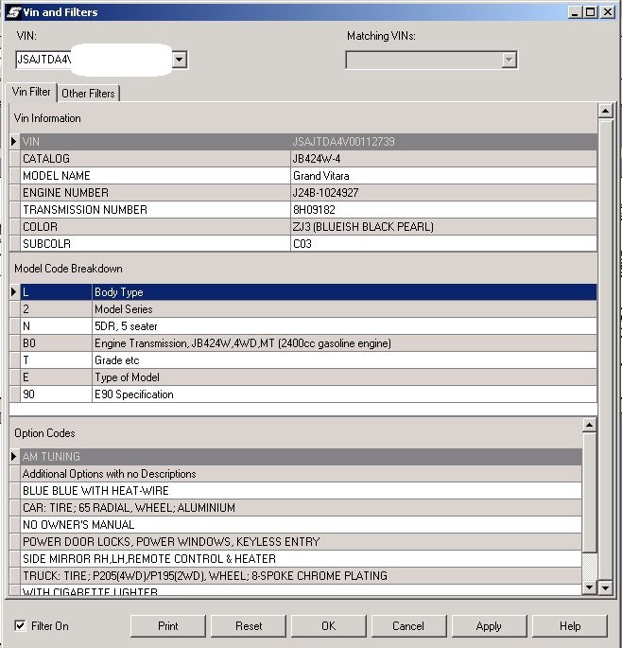Click the Grand Vitara value cell
This screenshot has width=622, height=648.
tap(443, 176)
